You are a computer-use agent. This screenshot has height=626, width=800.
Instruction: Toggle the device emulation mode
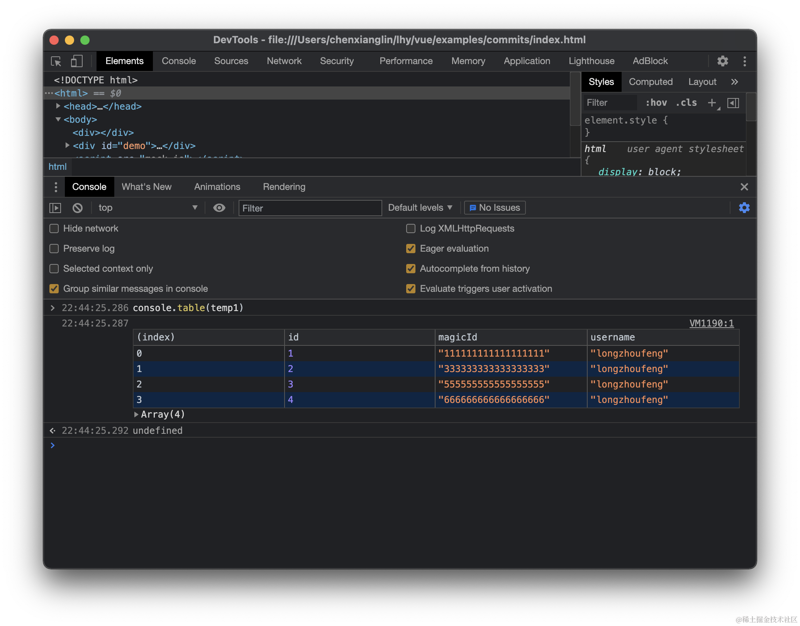click(76, 61)
